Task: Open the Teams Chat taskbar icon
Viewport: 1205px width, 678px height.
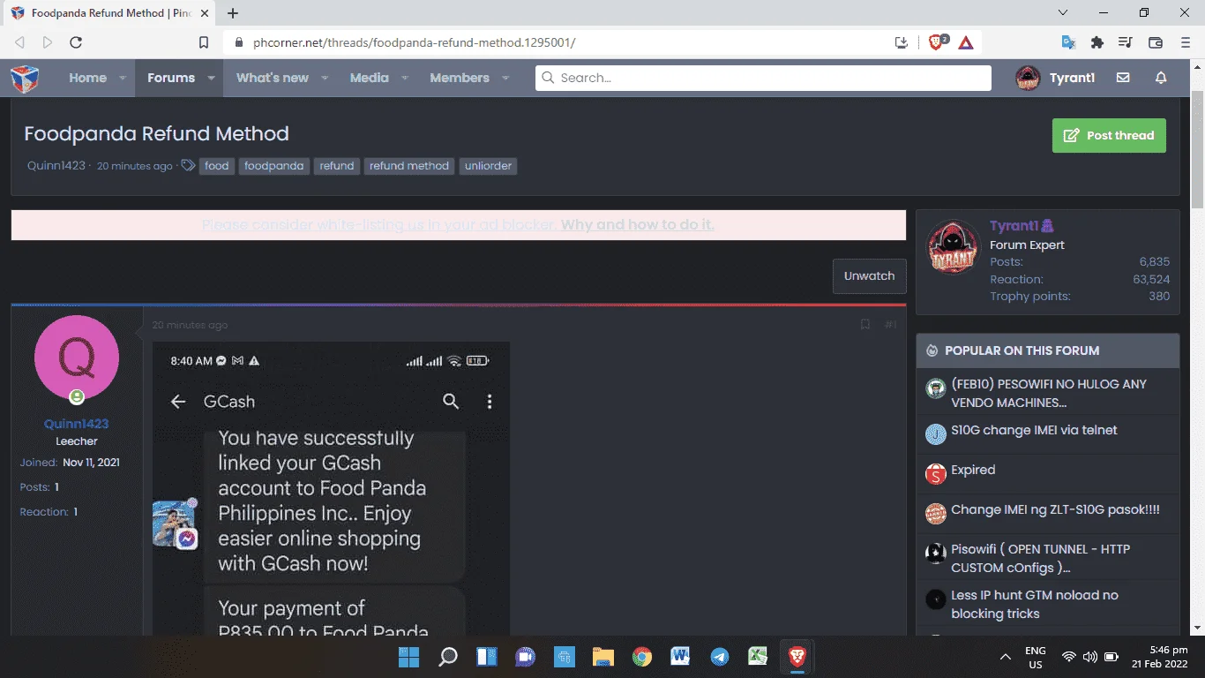Action: pyautogui.click(x=526, y=657)
